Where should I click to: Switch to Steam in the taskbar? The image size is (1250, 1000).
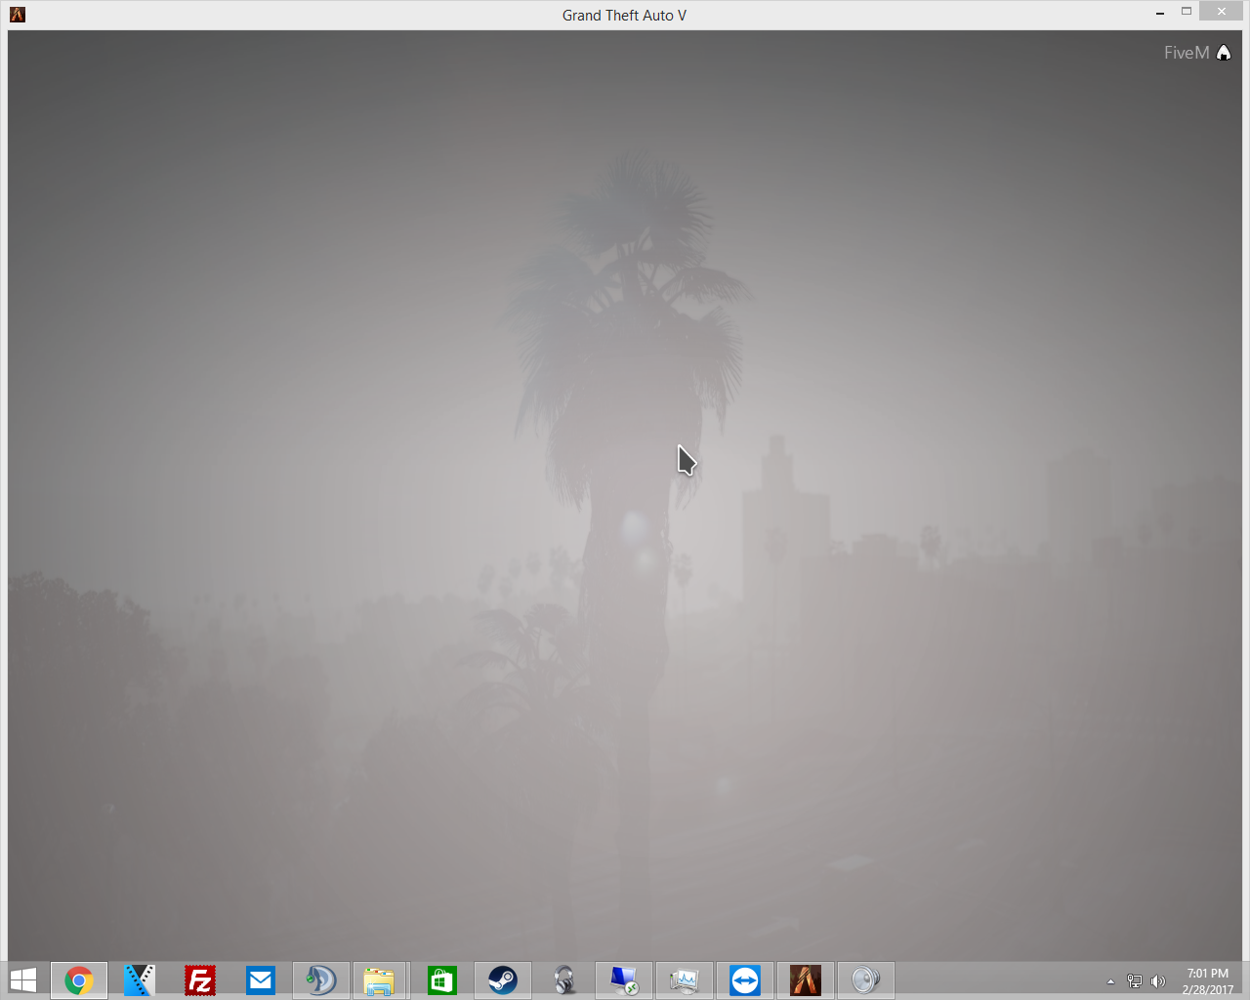[x=503, y=979]
